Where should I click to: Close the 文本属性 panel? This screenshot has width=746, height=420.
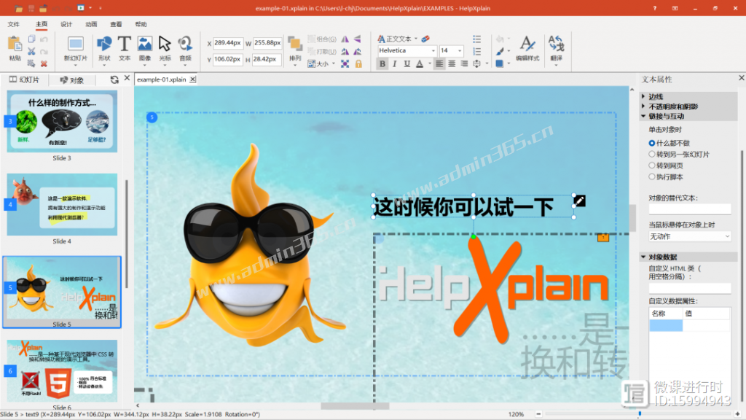pyautogui.click(x=741, y=78)
